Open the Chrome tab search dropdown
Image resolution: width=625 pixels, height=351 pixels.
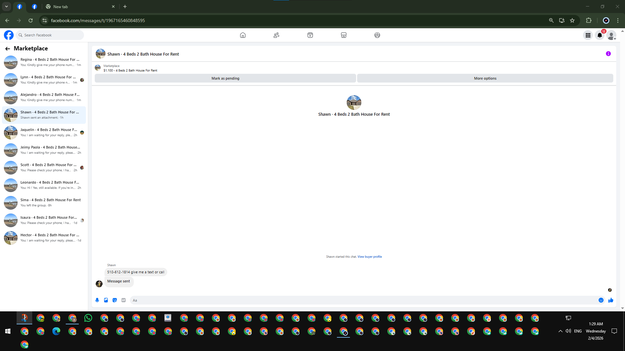(6, 6)
